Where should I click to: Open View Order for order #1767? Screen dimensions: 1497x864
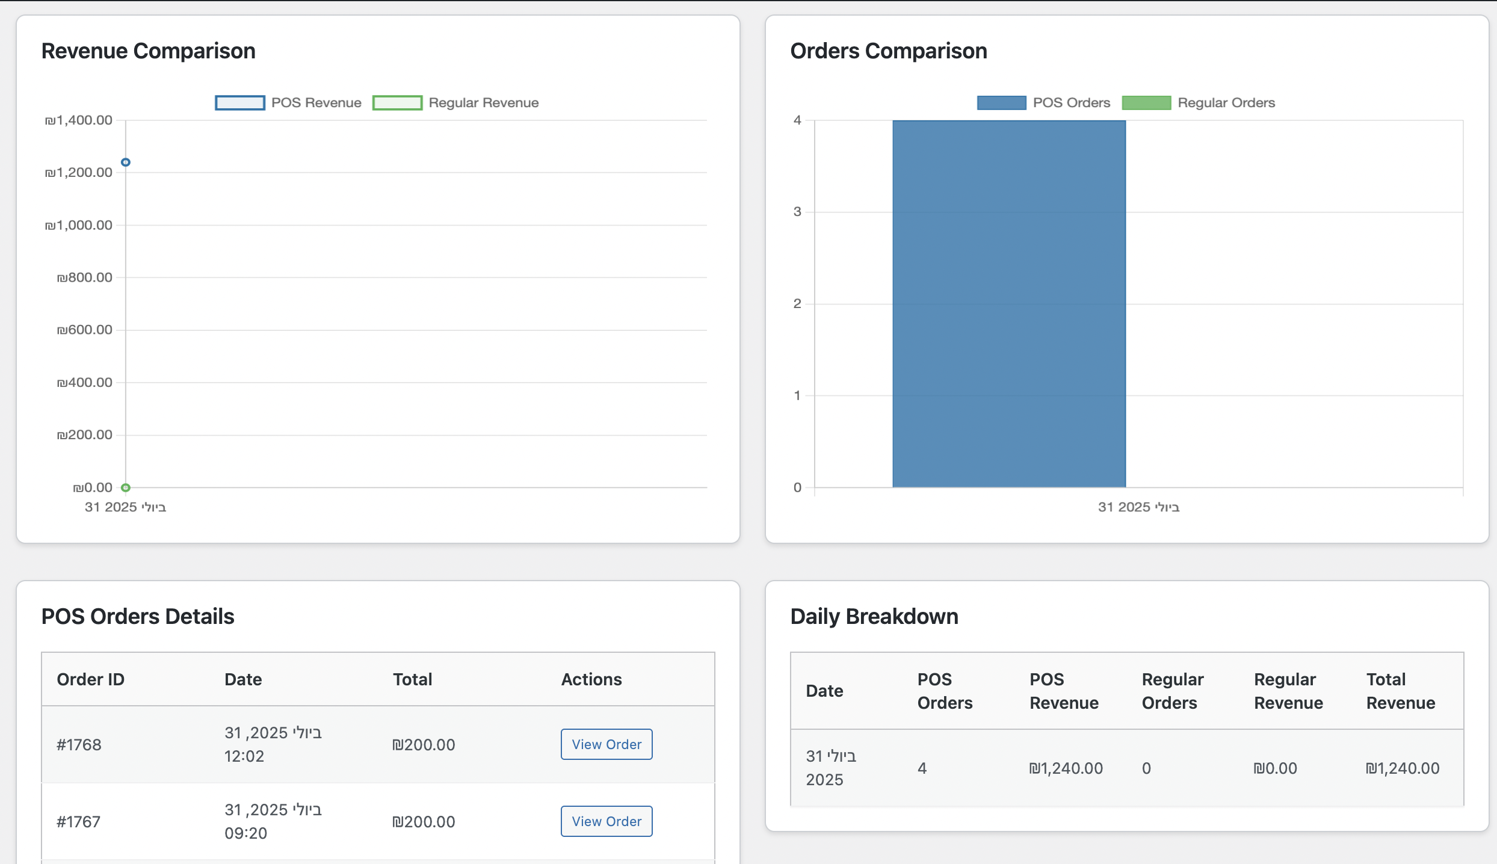(x=607, y=821)
